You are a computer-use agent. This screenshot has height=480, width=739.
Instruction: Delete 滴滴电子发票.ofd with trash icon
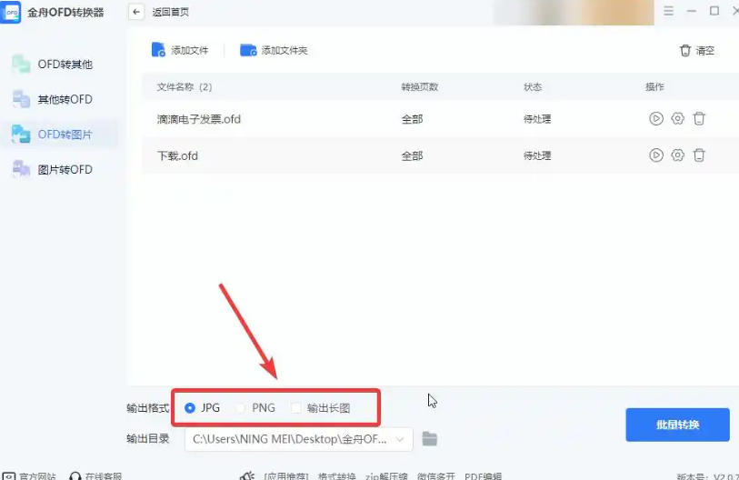click(x=699, y=118)
